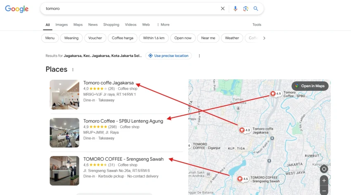Click address Jl. Srengseng Sawah No.26a
This screenshot has height=195, width=351.
tap(116, 171)
